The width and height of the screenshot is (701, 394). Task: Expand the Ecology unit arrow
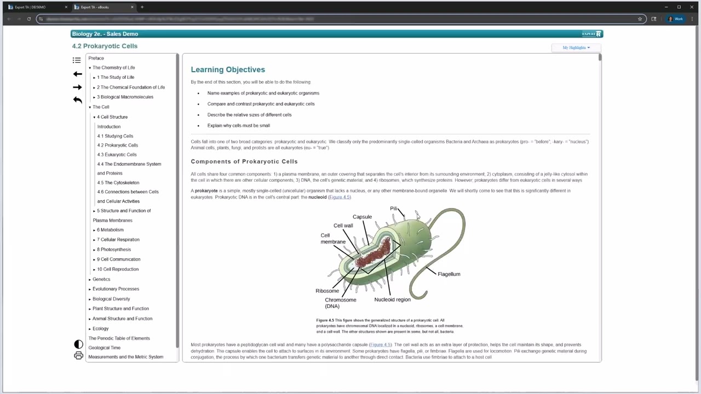click(x=90, y=329)
